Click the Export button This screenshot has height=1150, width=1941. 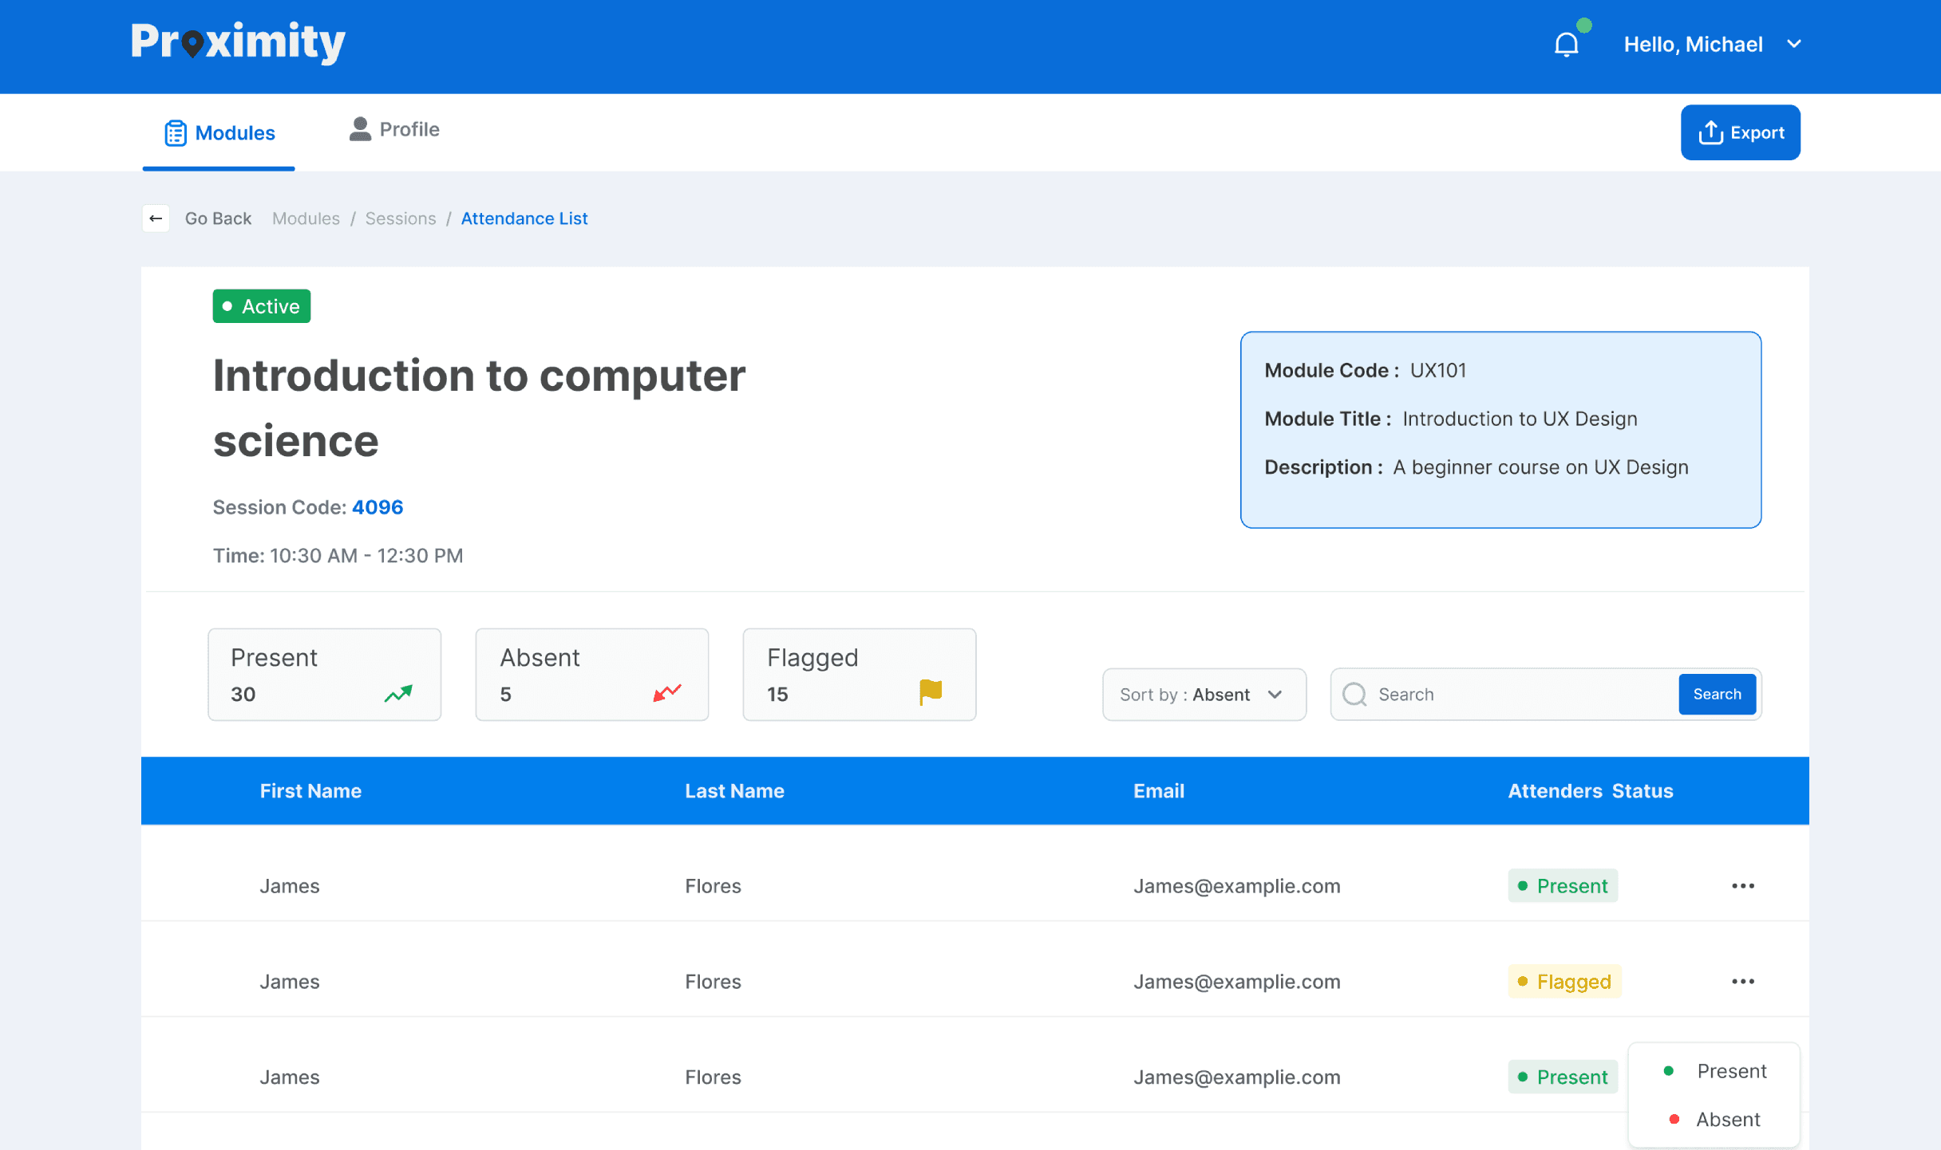click(1740, 132)
